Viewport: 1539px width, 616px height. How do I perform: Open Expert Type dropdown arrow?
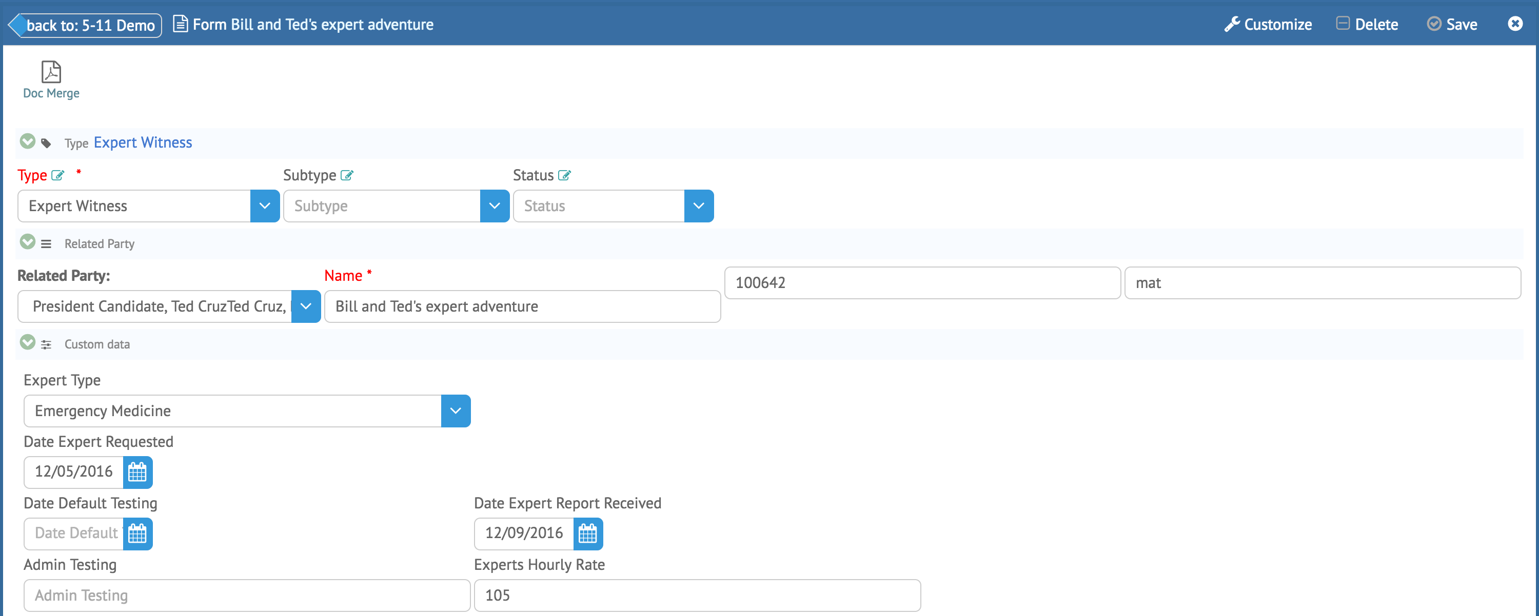[455, 410]
